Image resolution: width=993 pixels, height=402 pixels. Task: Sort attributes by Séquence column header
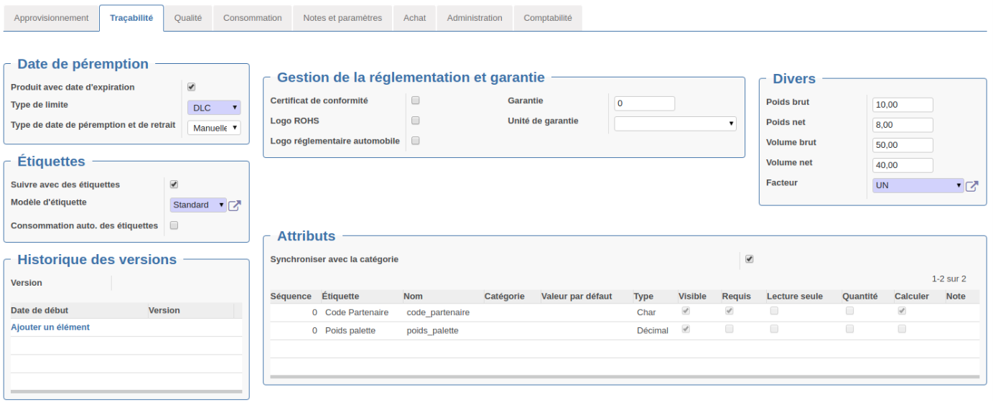(291, 296)
